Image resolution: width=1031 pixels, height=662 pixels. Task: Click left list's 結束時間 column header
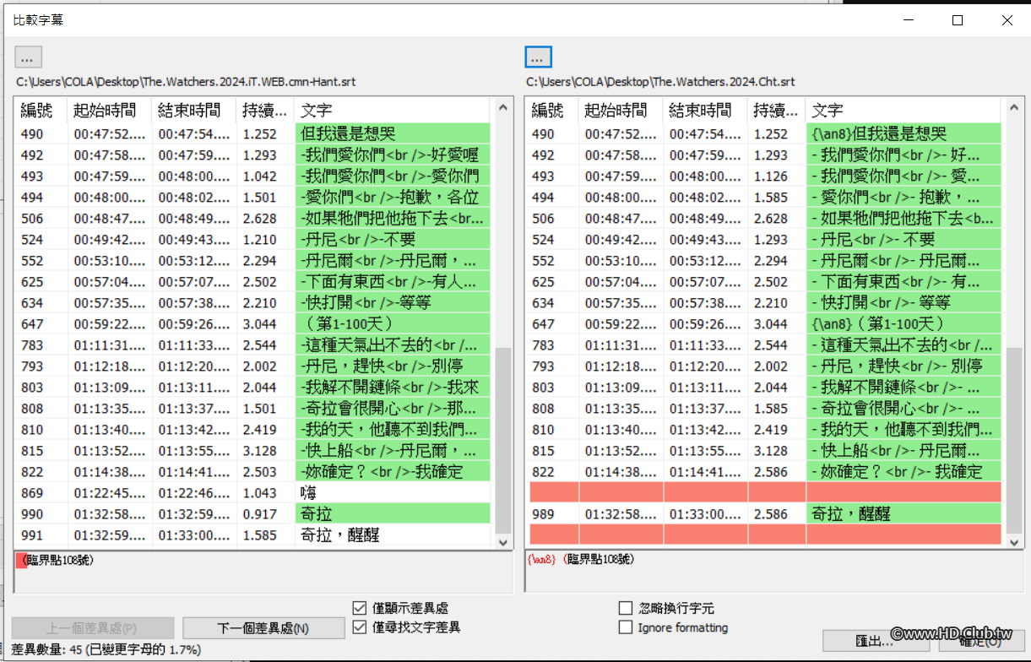[x=194, y=110]
